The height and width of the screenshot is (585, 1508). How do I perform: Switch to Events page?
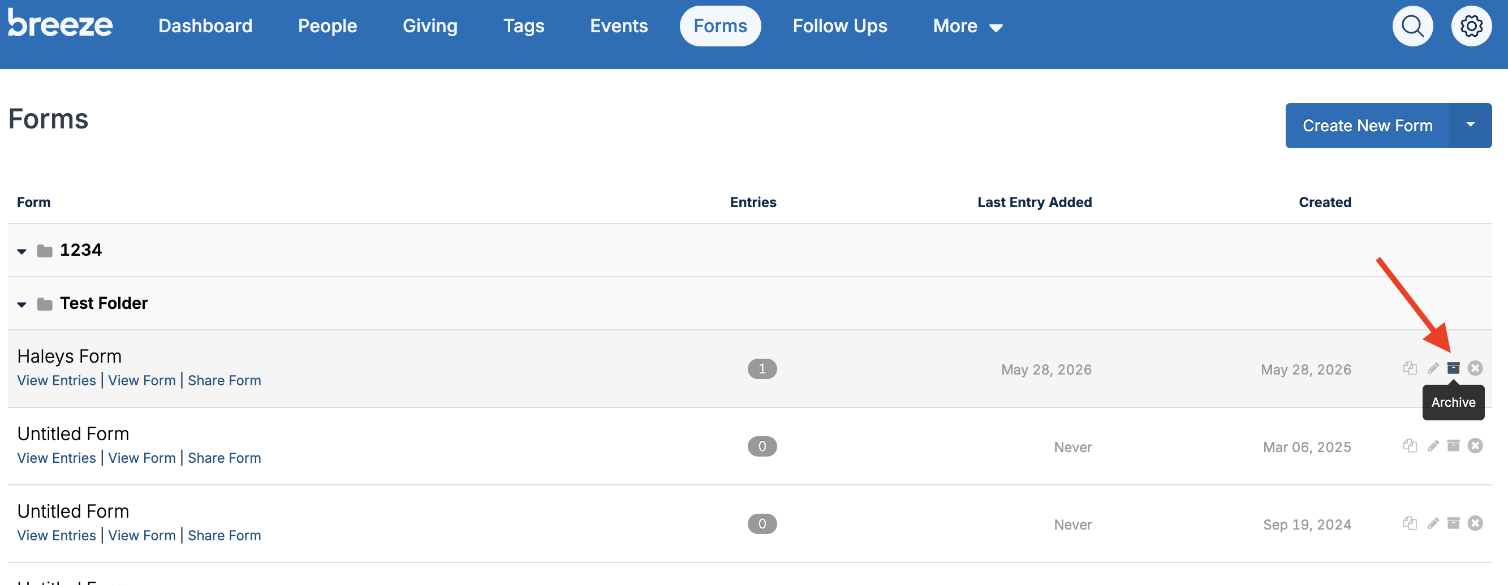pyautogui.click(x=618, y=27)
